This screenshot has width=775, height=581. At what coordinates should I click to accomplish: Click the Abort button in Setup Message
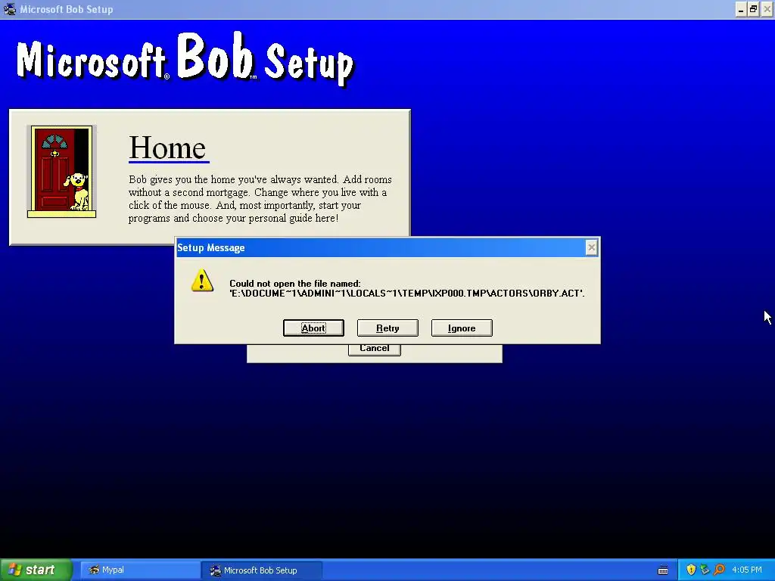[313, 328]
